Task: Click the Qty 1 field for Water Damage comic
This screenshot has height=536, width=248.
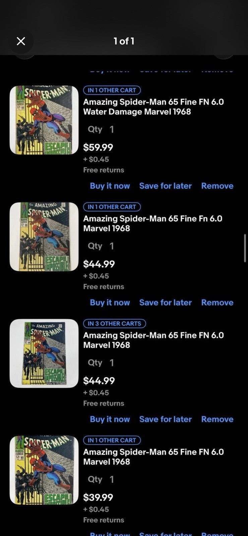Action: click(101, 129)
